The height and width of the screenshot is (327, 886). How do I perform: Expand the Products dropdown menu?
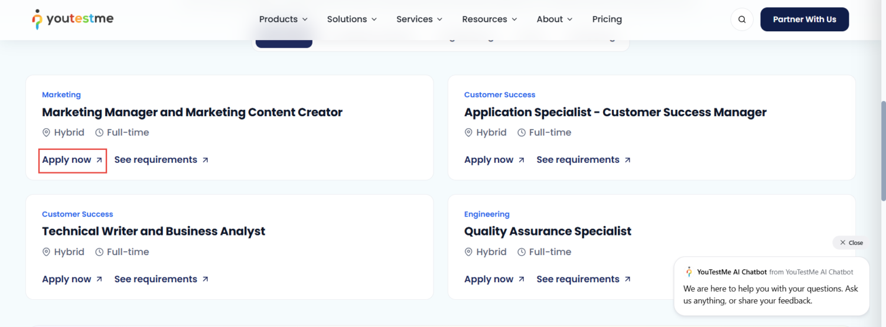pyautogui.click(x=283, y=19)
